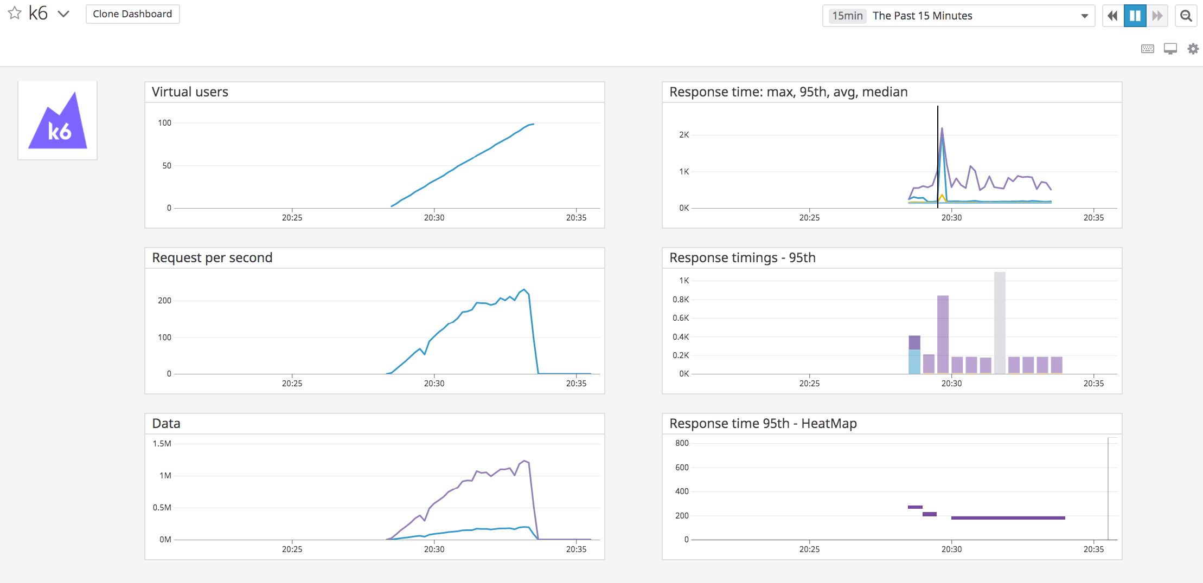This screenshot has width=1203, height=583.
Task: Open dashboard settings with the gear icon
Action: click(1194, 48)
